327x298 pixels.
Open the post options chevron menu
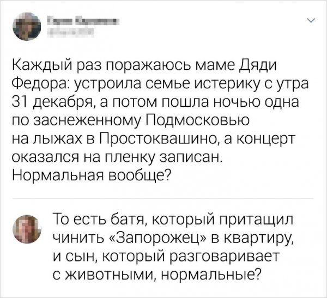(x=311, y=22)
